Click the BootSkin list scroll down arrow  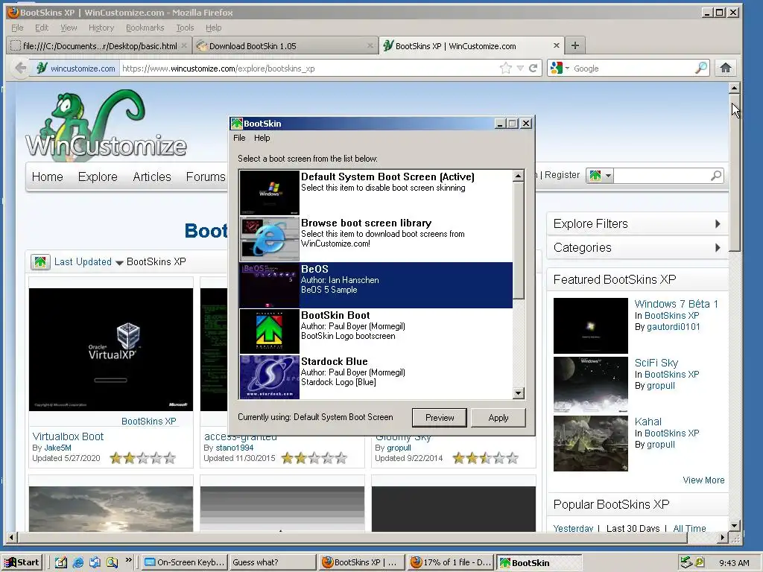(x=519, y=393)
